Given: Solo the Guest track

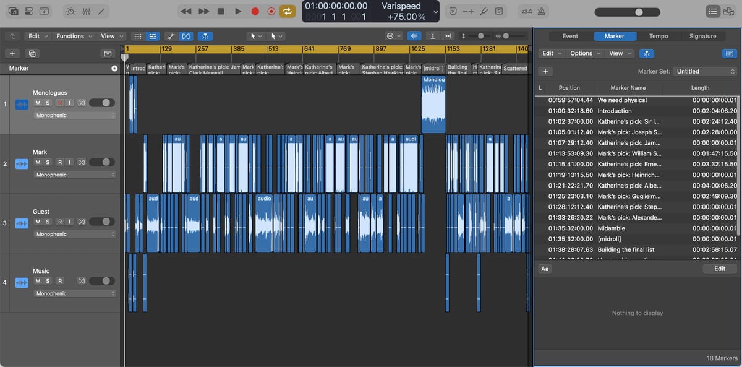Looking at the screenshot, I should [x=48, y=222].
